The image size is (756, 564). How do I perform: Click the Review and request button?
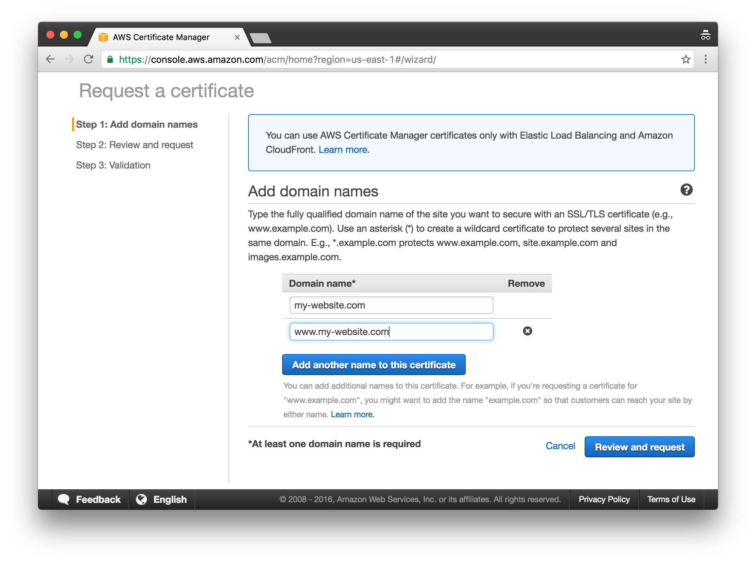tap(640, 446)
